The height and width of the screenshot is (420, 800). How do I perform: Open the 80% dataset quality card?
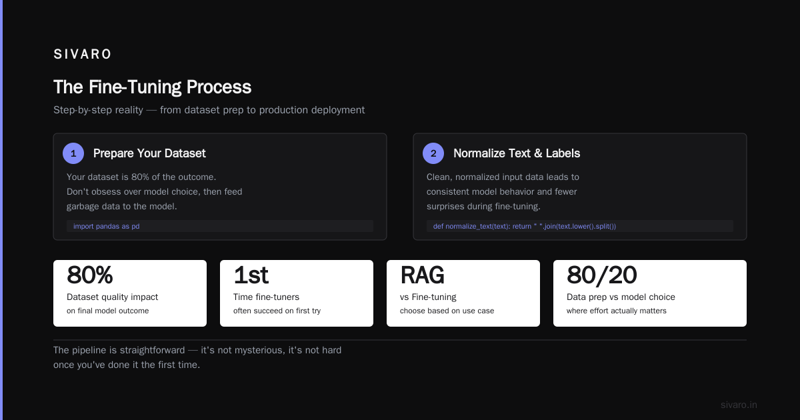click(x=130, y=293)
